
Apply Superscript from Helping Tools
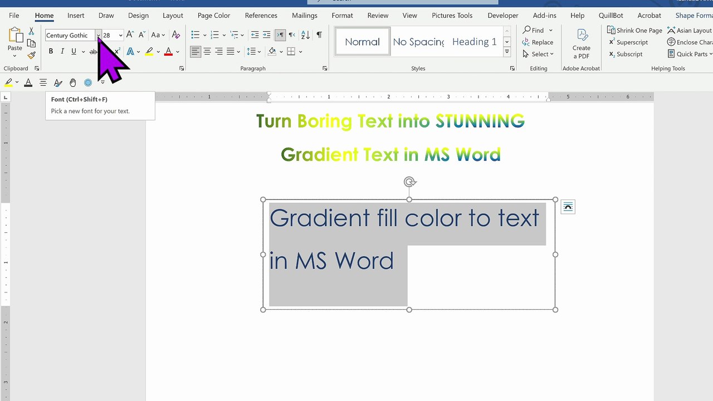tap(628, 42)
